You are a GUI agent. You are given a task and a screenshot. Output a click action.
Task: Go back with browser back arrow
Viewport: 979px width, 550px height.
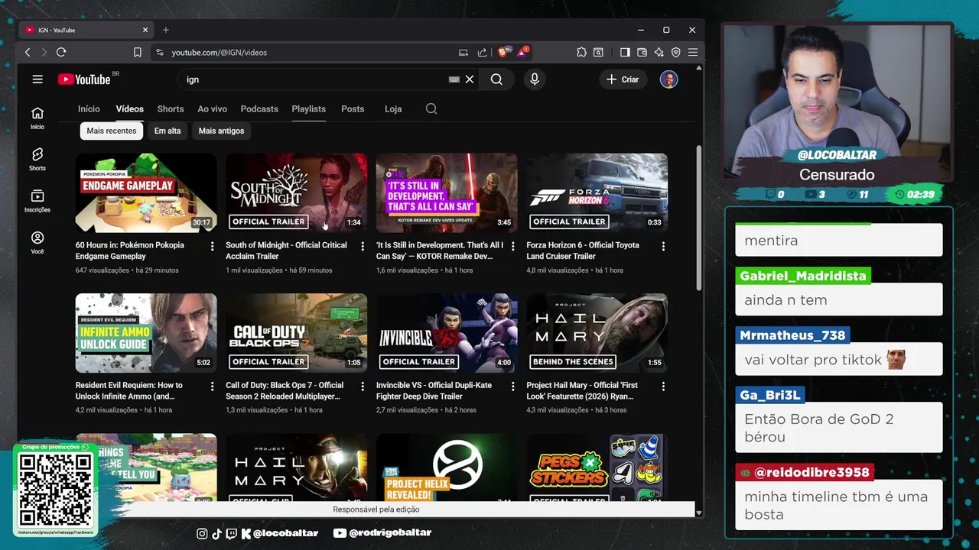28,52
